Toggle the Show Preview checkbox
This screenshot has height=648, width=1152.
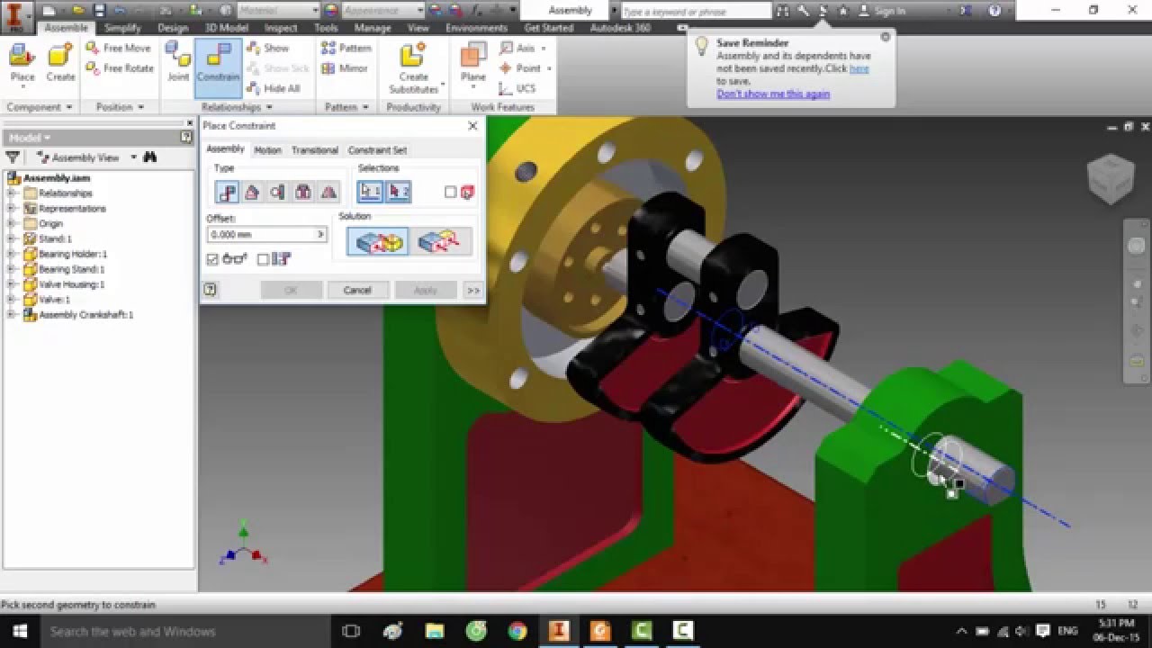(x=212, y=259)
